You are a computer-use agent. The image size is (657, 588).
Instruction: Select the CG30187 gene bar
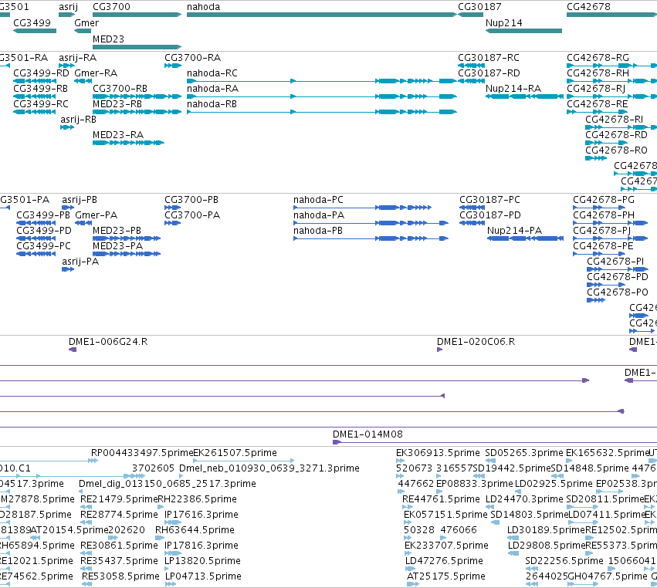tap(471, 15)
